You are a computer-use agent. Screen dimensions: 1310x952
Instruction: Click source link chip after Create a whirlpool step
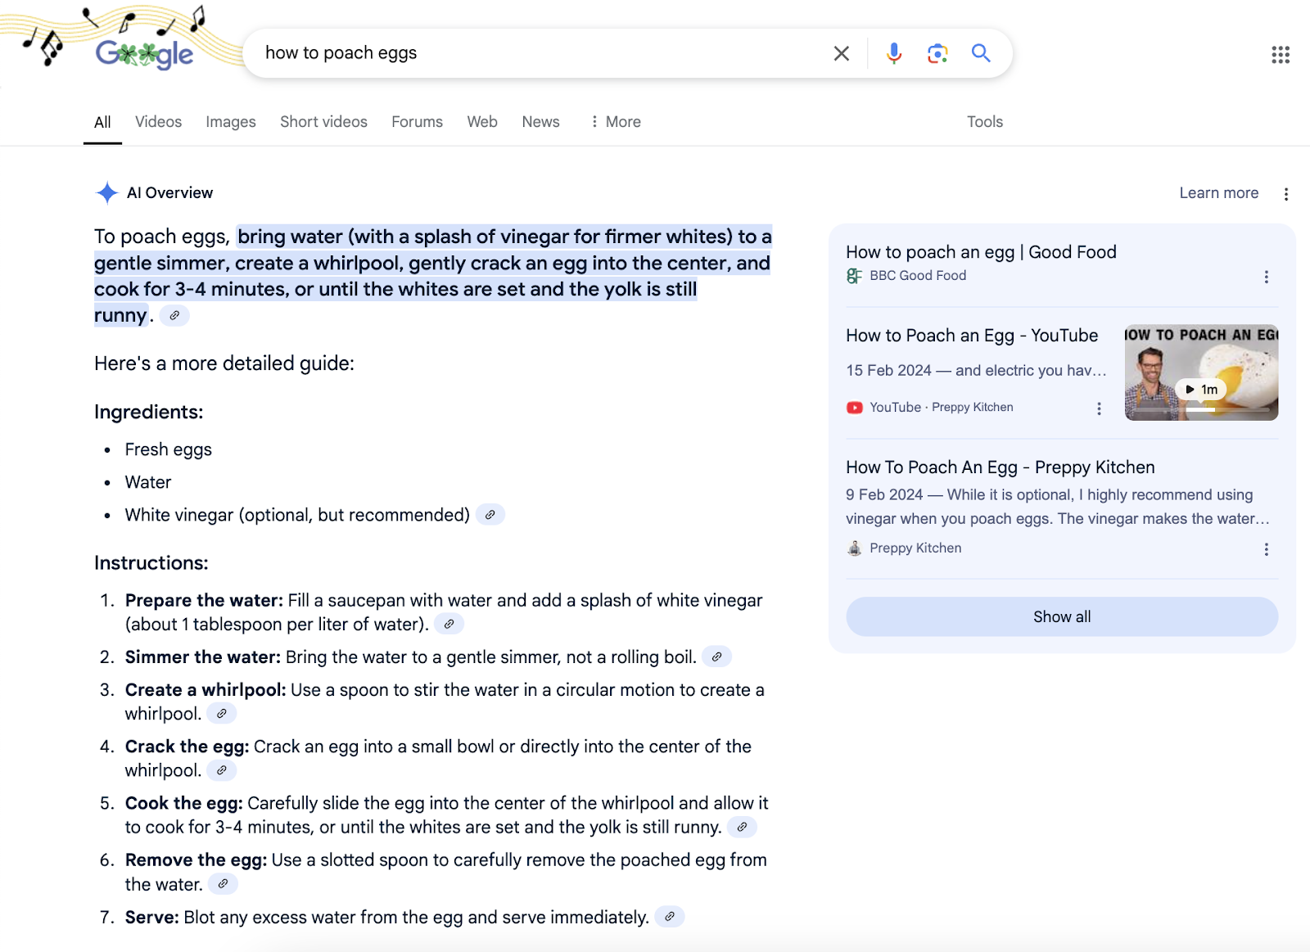(221, 714)
